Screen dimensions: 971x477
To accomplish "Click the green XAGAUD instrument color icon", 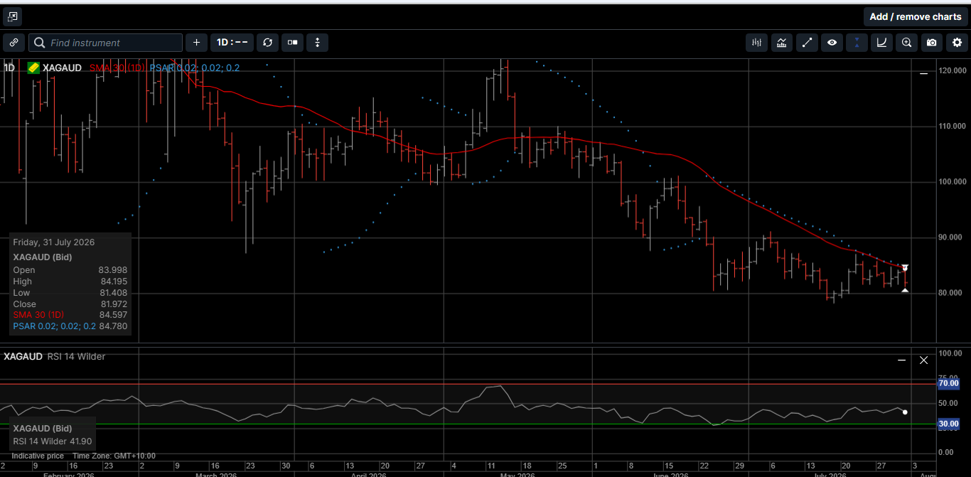I will coord(33,68).
